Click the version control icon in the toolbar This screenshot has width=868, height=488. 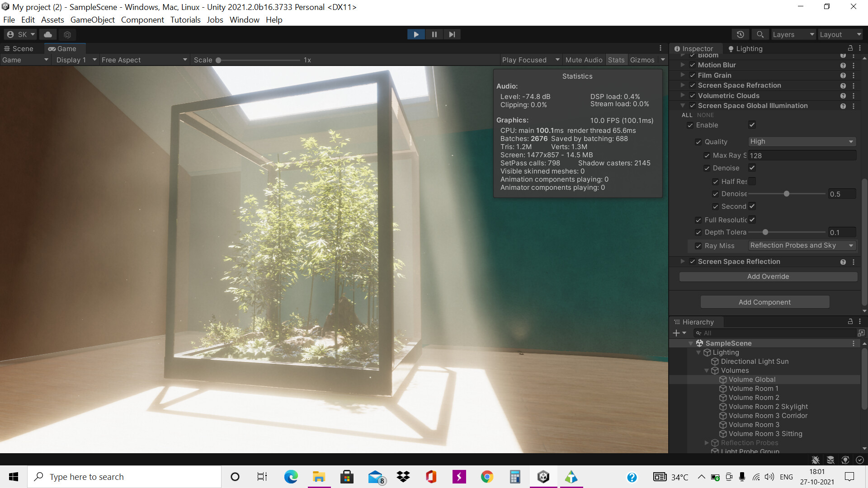pyautogui.click(x=67, y=34)
